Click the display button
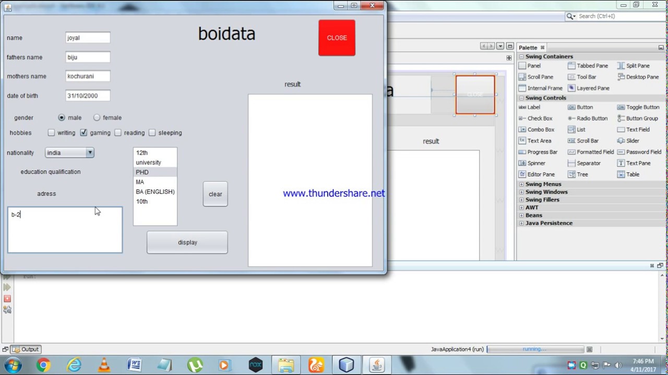Screen dimensions: 668x375 pyautogui.click(x=187, y=242)
